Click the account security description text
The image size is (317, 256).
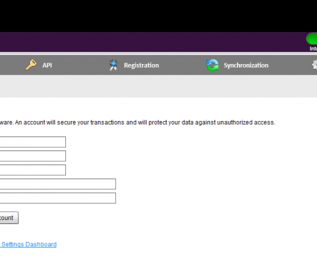click(x=138, y=122)
